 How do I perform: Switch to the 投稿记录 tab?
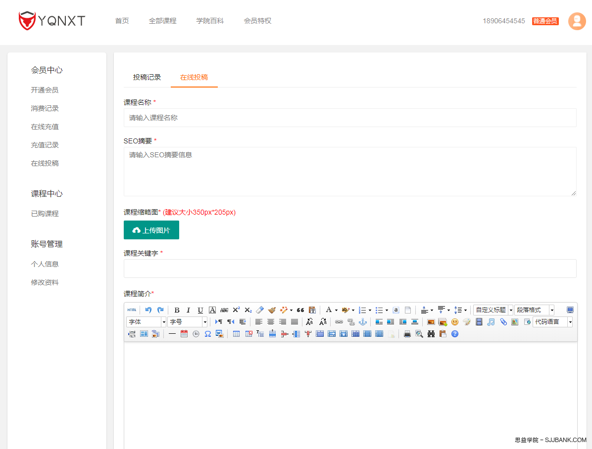point(147,77)
